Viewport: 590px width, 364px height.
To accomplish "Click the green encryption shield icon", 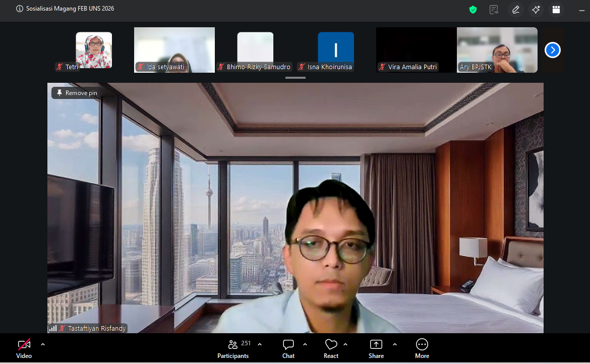I will 473,10.
